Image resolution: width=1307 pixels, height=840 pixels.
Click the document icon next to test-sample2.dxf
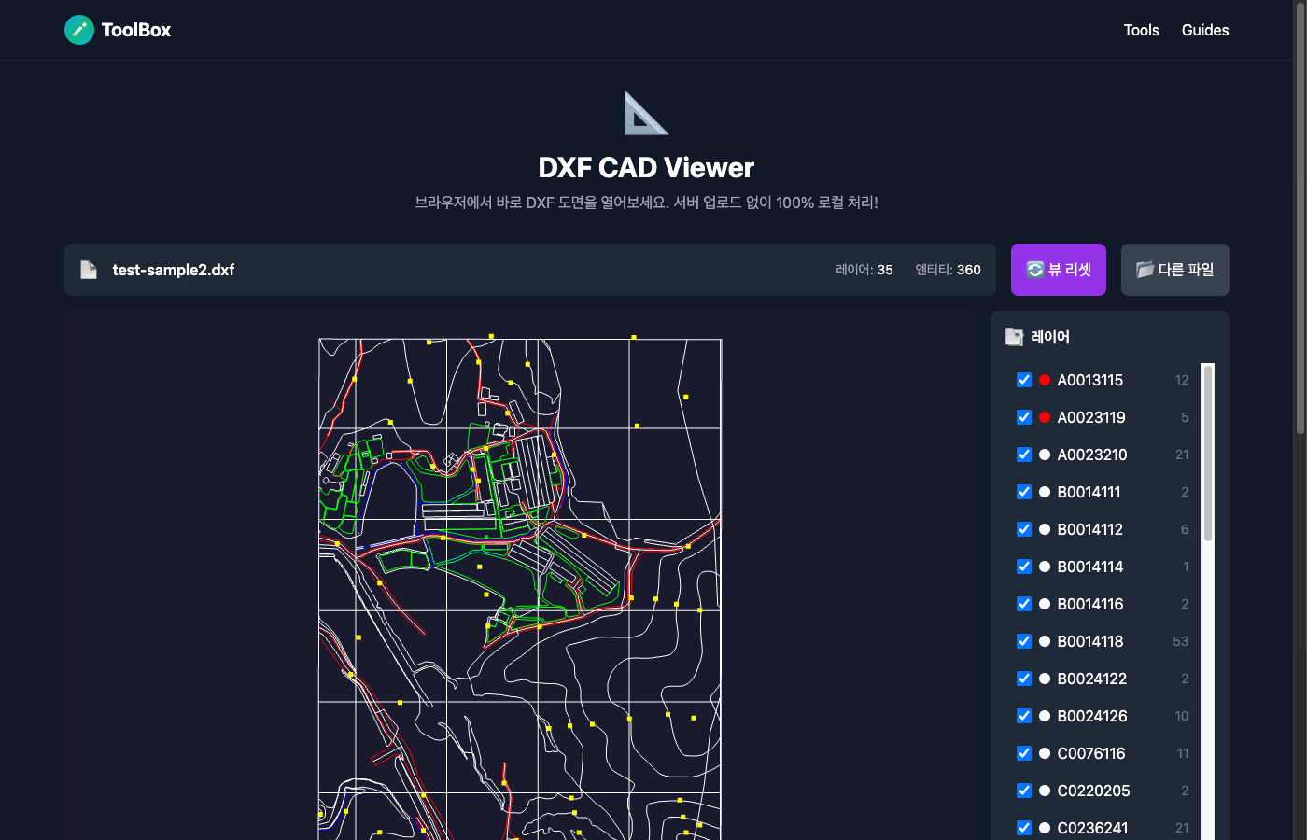tap(89, 270)
